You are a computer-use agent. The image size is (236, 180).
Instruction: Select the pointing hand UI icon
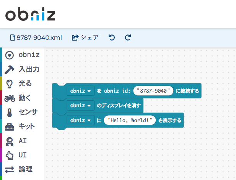pos(10,155)
